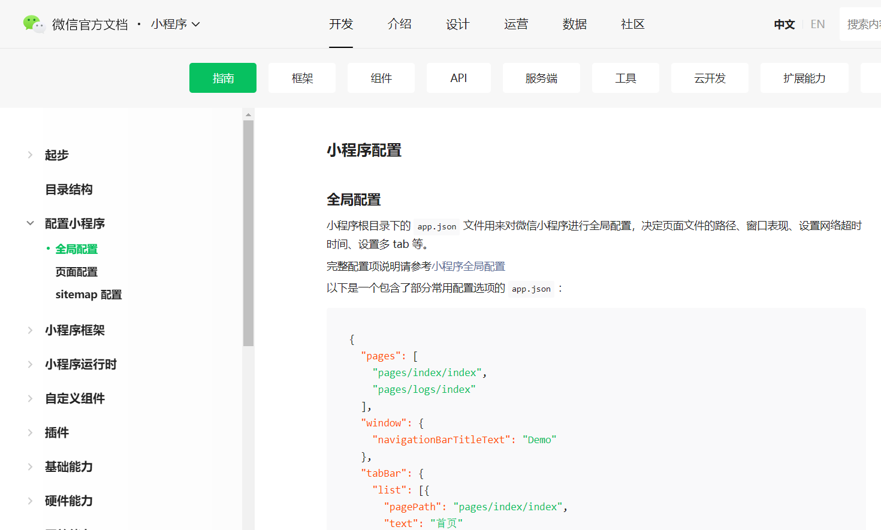This screenshot has width=881, height=530.
Task: Open 插件 in the sidebar
Action: (x=57, y=432)
